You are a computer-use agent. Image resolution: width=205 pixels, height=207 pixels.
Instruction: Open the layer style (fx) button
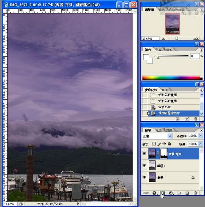(x=154, y=193)
